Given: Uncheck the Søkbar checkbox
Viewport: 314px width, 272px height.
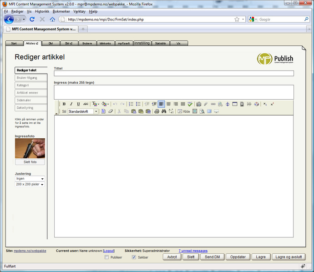Looking at the screenshot, I should click(134, 257).
